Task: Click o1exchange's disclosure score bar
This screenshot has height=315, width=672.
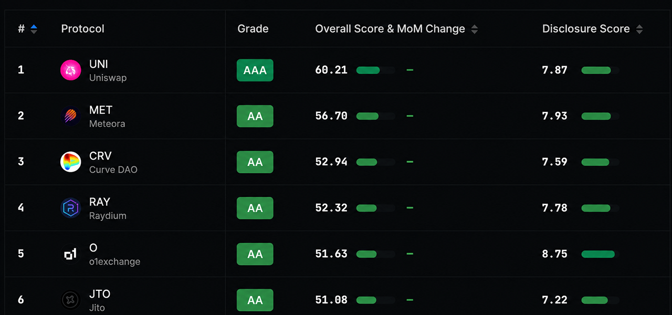Action: click(x=601, y=254)
